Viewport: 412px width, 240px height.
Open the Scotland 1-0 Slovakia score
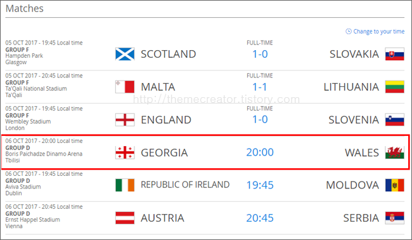point(260,54)
